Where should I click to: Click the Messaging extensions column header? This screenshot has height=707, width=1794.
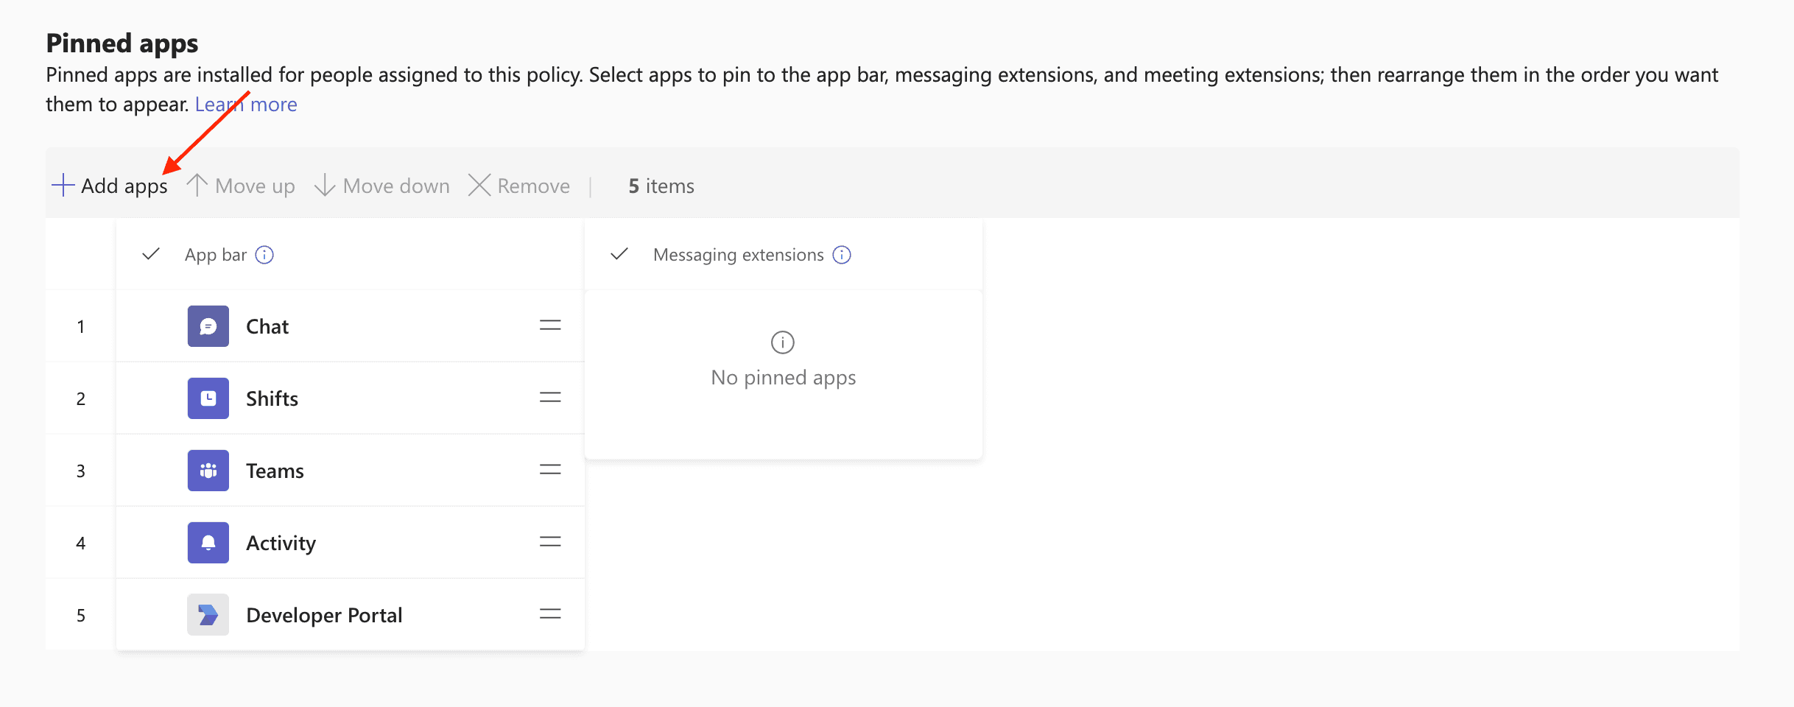pyautogui.click(x=739, y=255)
